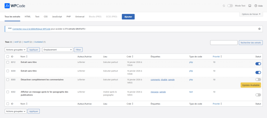Enable the Mode Test toggle
Viewport: 267px width, 118px height.
[x=230, y=6]
